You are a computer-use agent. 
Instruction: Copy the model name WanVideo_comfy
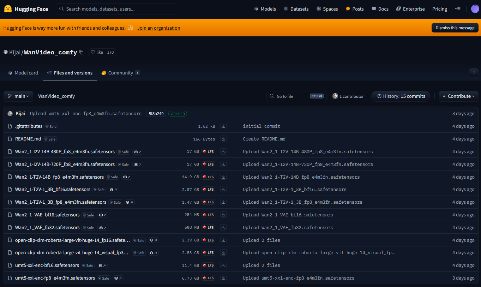coord(81,52)
